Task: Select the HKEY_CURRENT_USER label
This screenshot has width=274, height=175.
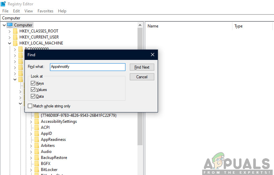Action: pos(39,37)
